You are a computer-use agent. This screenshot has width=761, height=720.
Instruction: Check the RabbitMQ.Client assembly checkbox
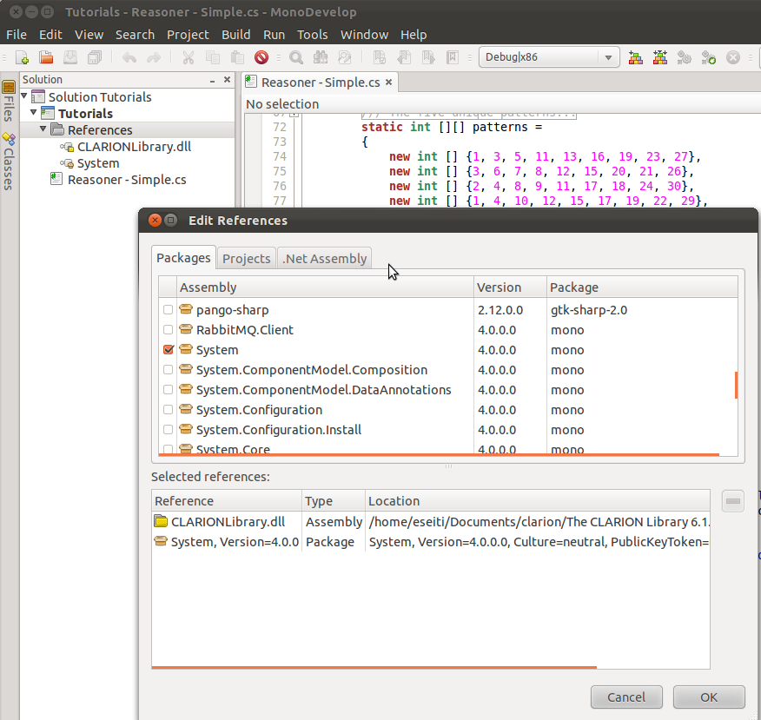pos(169,330)
